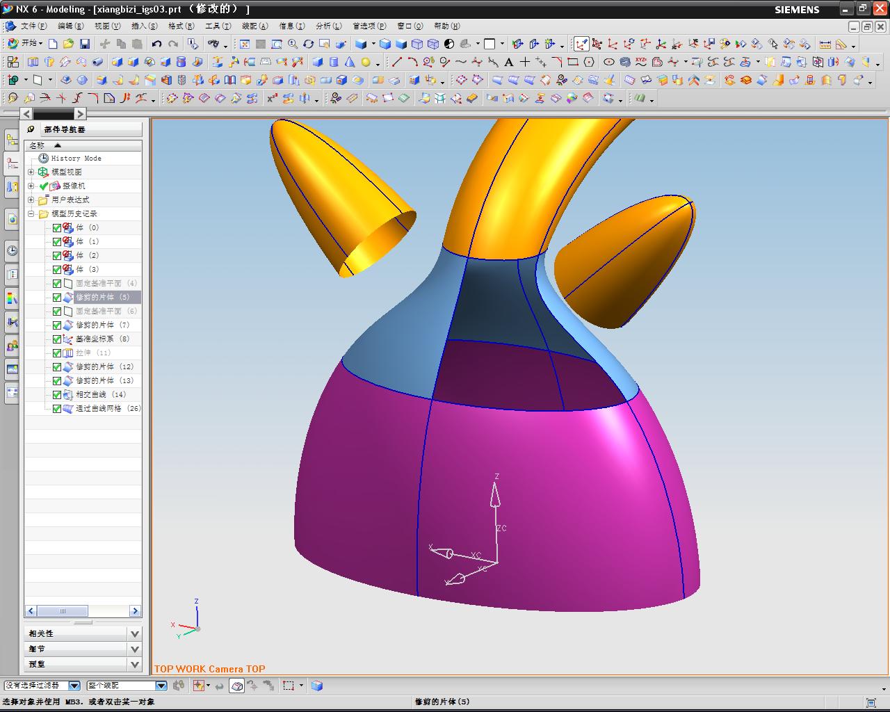
Task: Create a Cone primitive feature
Action: (350, 62)
